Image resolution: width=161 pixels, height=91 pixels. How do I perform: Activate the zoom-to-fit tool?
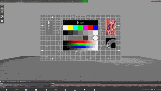click(x=2, y=17)
